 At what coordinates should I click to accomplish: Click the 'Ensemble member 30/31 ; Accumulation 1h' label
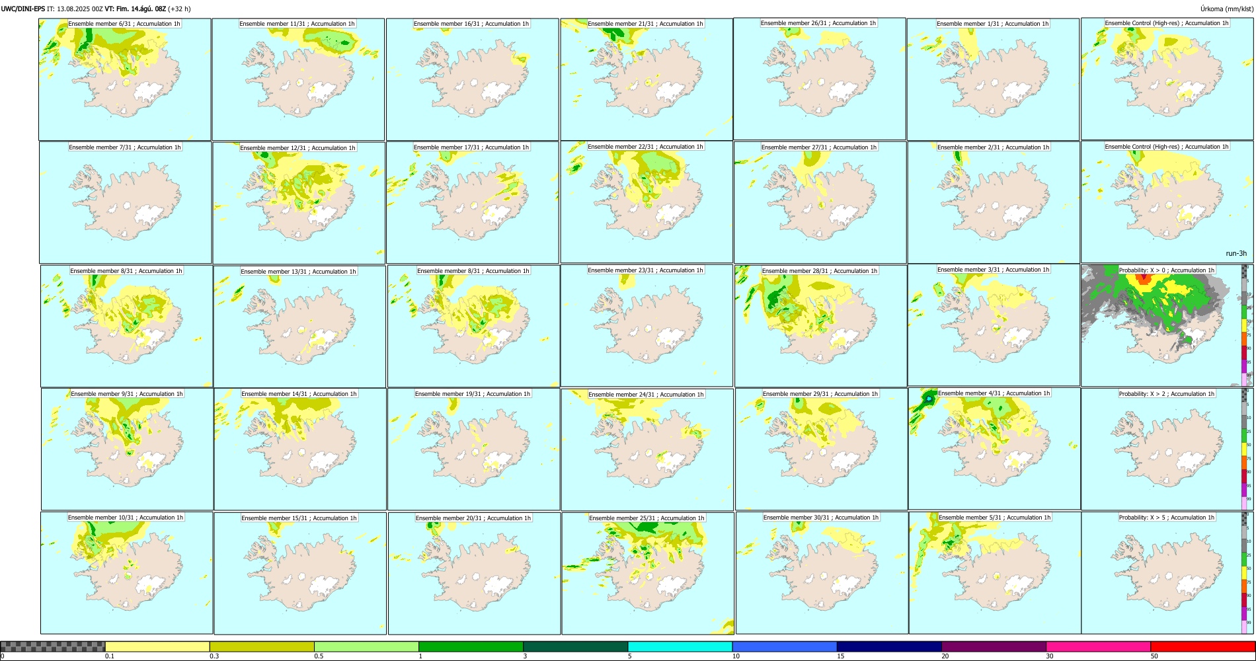[x=820, y=518]
